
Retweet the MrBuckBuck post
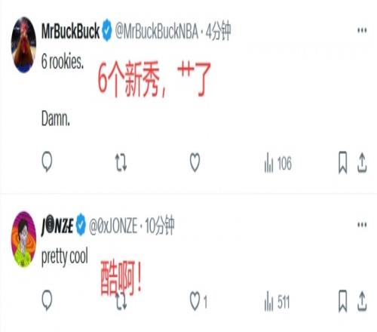click(121, 163)
